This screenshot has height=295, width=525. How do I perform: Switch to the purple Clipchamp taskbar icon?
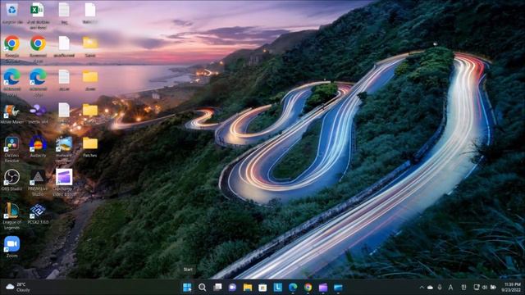pos(323,288)
